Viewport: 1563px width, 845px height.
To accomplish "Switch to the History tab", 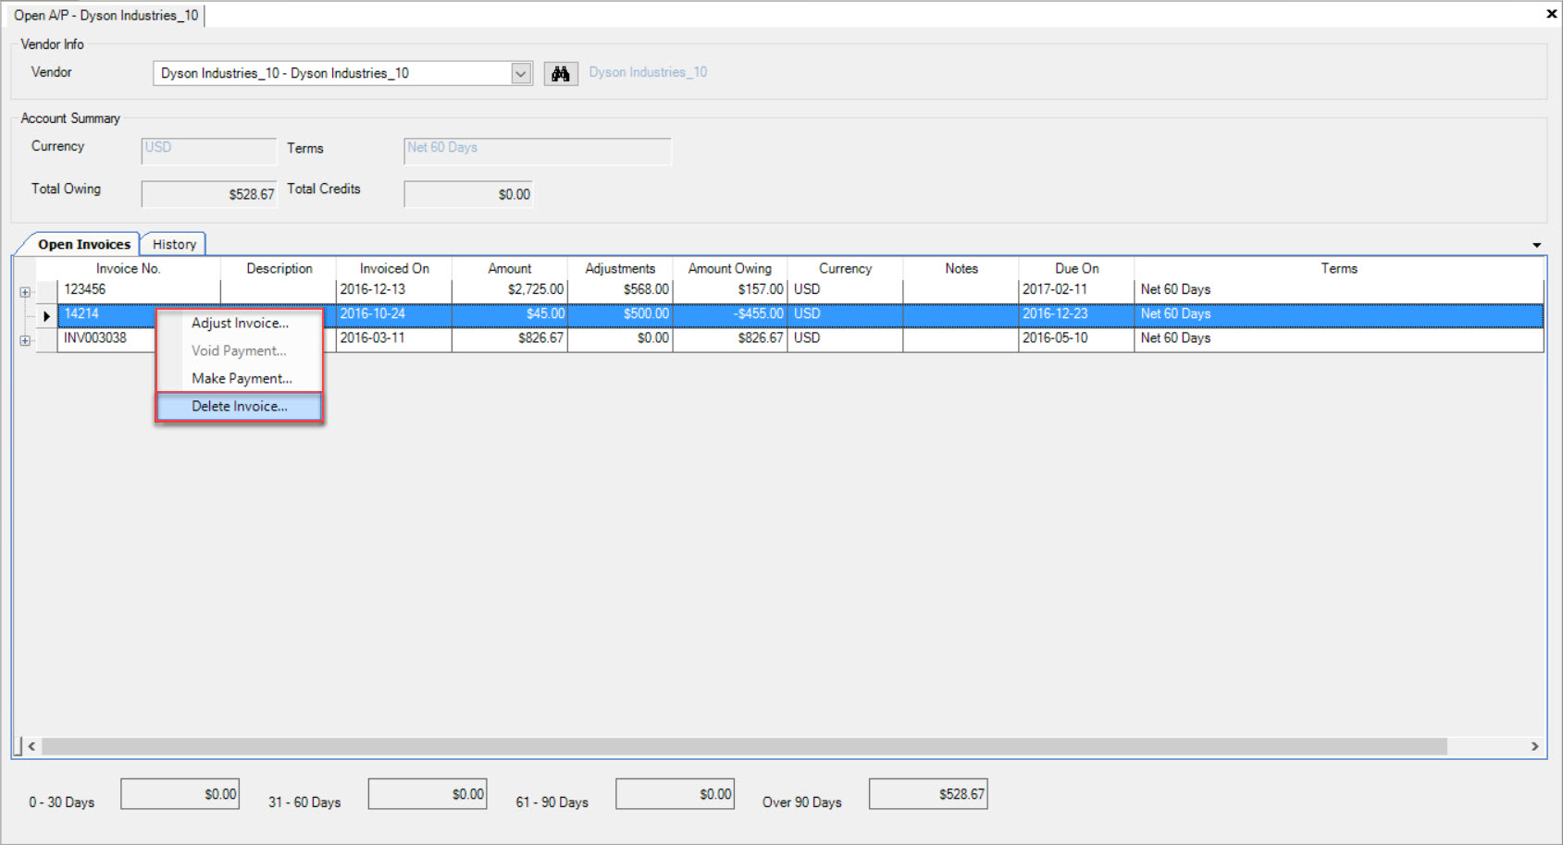I will point(174,244).
